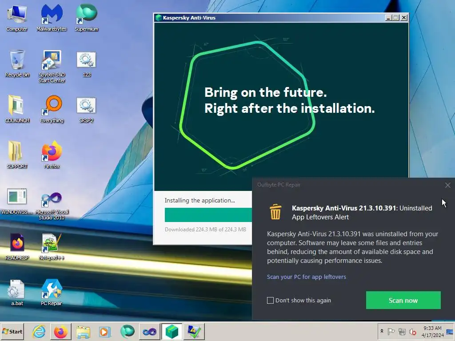455x341 pixels.
Task: Launch the PC Repair desktop shortcut
Action: [52, 292]
